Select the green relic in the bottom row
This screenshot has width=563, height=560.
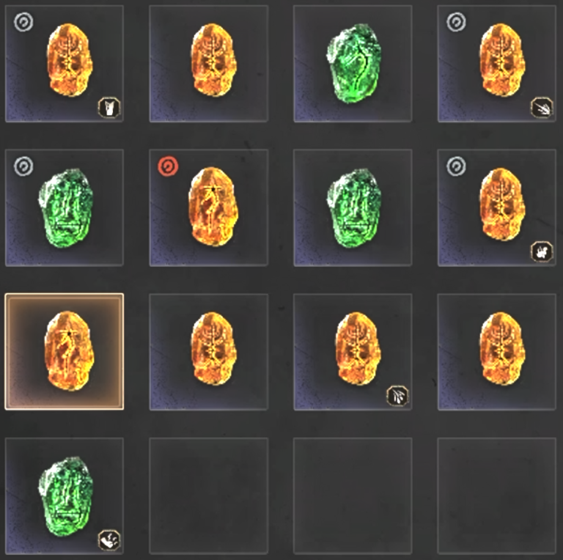pyautogui.click(x=66, y=497)
